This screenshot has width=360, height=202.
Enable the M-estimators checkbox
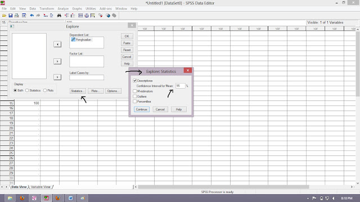point(135,91)
